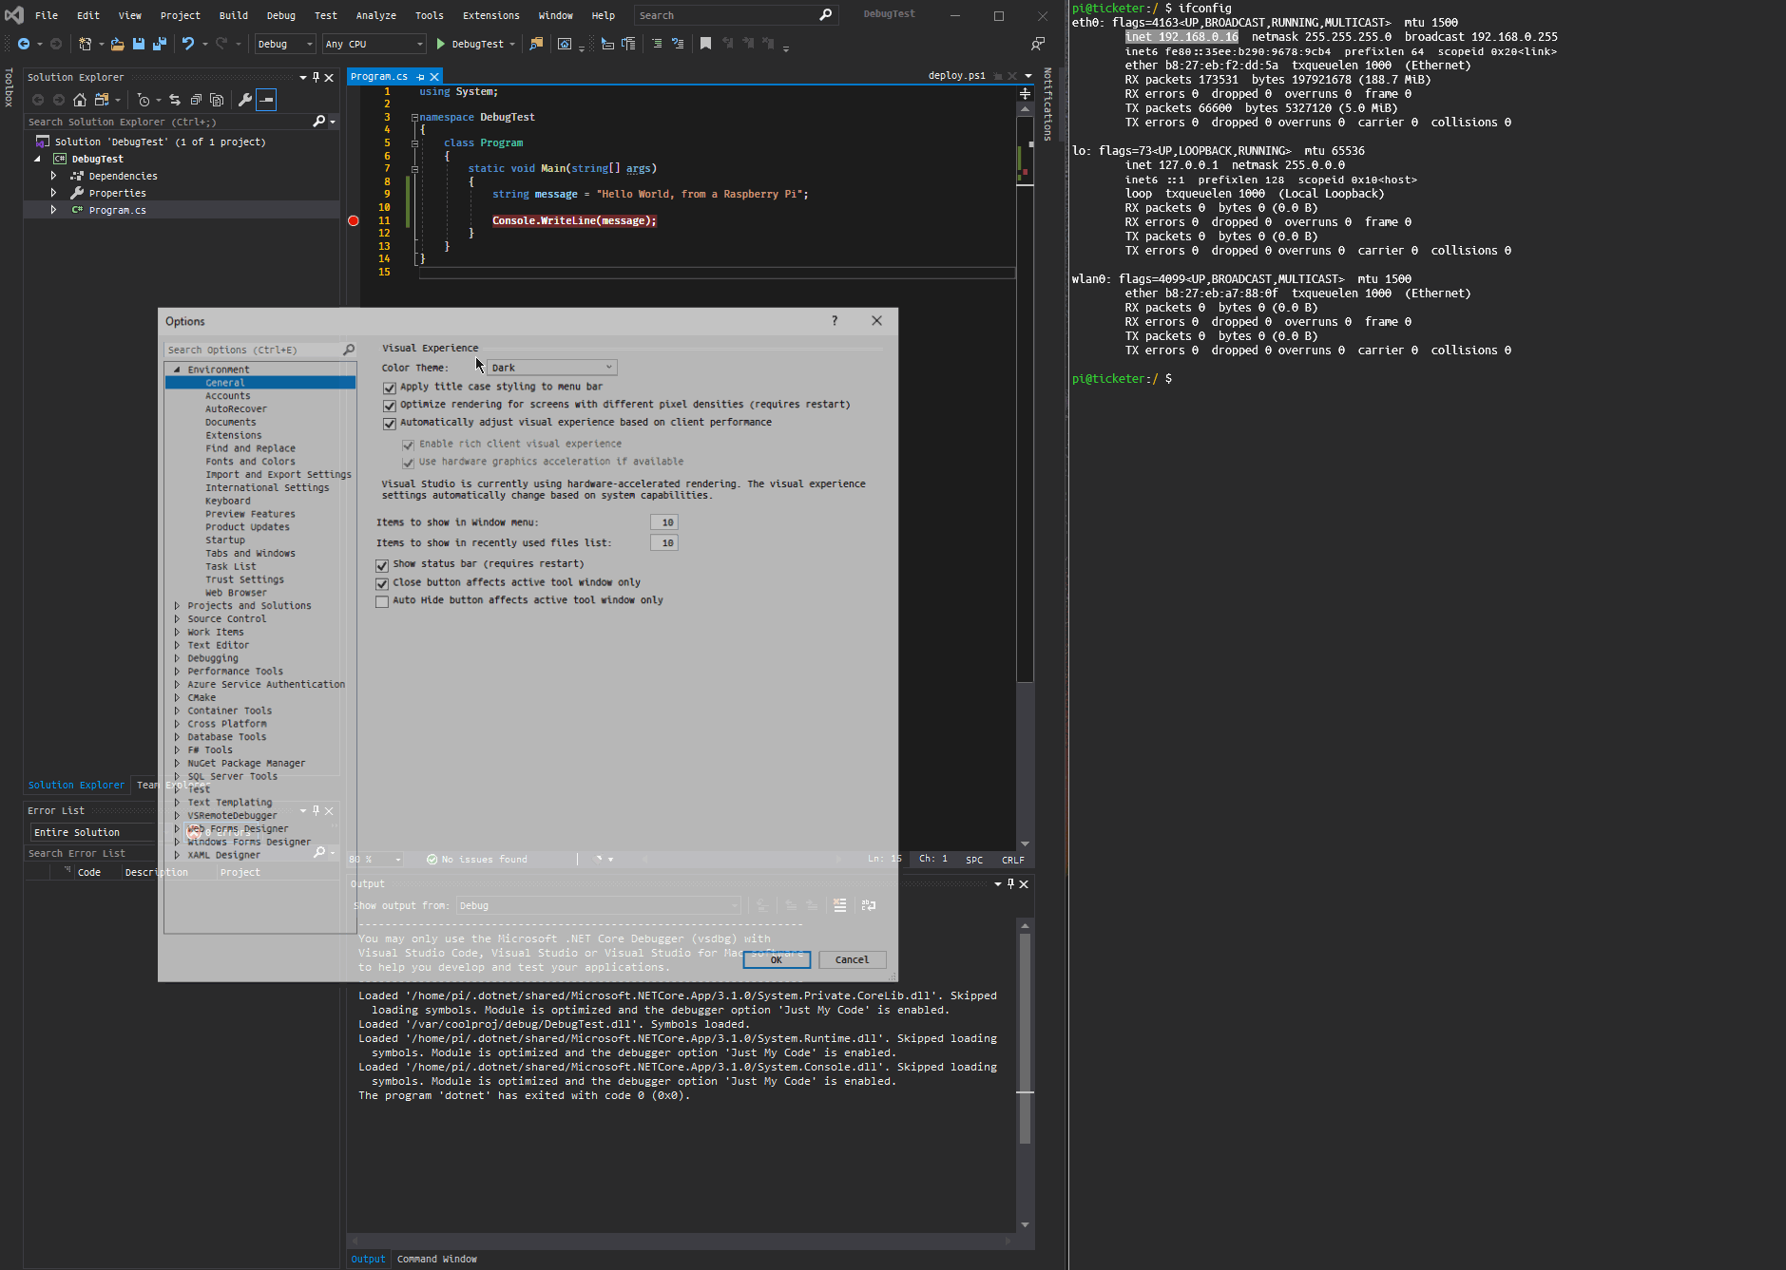Viewport: 1786px width, 1270px height.
Task: Click the Uncomment selected lines icon
Action: [678, 44]
